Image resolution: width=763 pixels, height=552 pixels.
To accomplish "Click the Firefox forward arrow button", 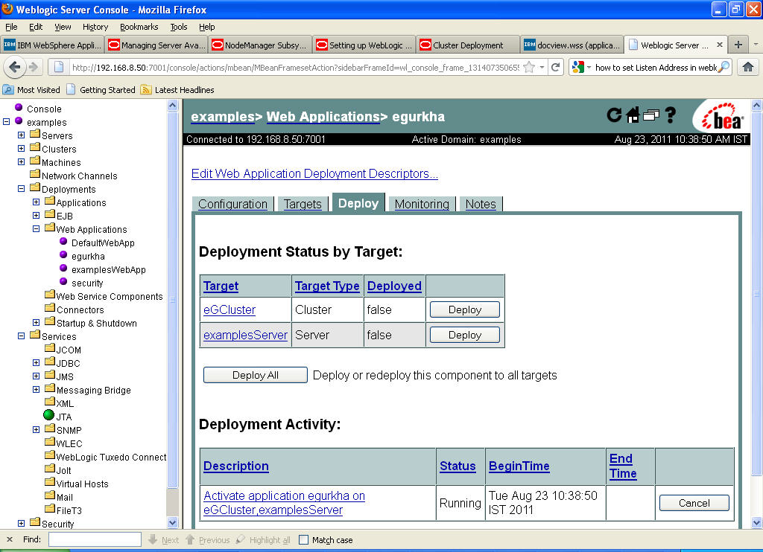I will (x=33, y=67).
